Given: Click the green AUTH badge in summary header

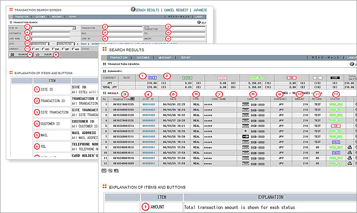Looking at the screenshot, I should click(187, 78).
